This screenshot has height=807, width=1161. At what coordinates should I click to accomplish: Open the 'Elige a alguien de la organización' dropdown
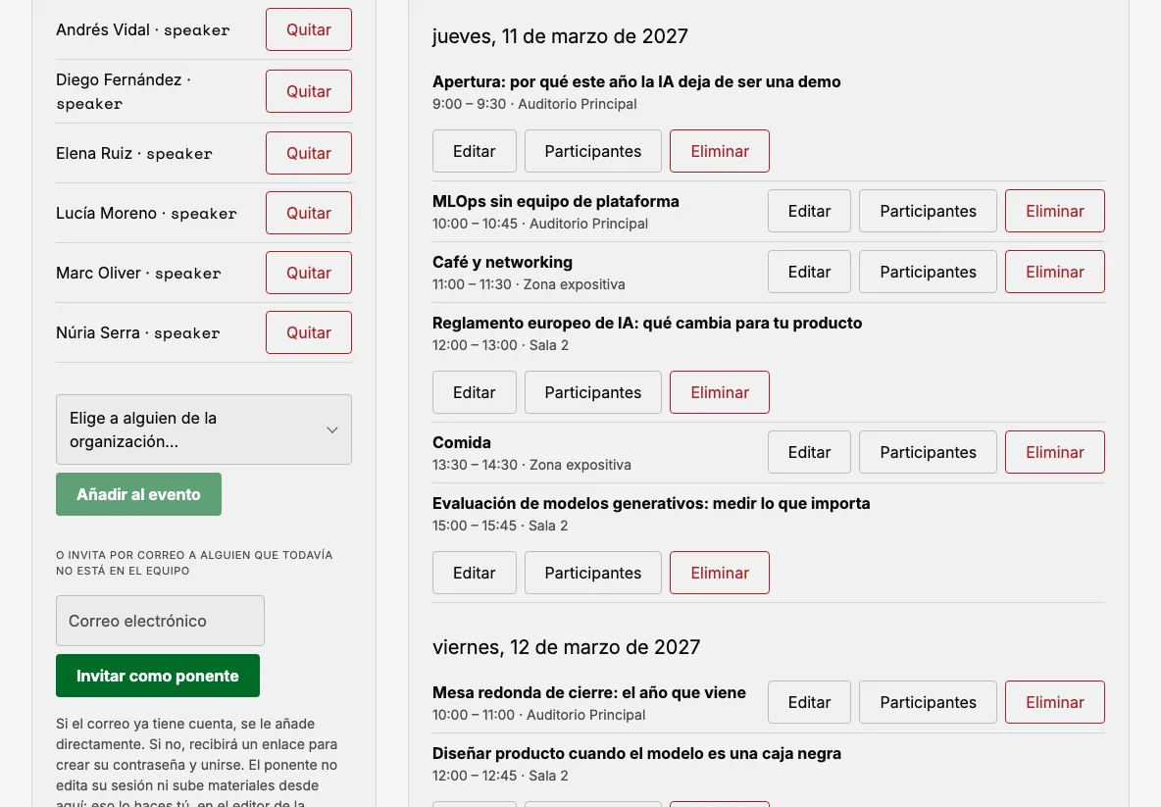204,429
